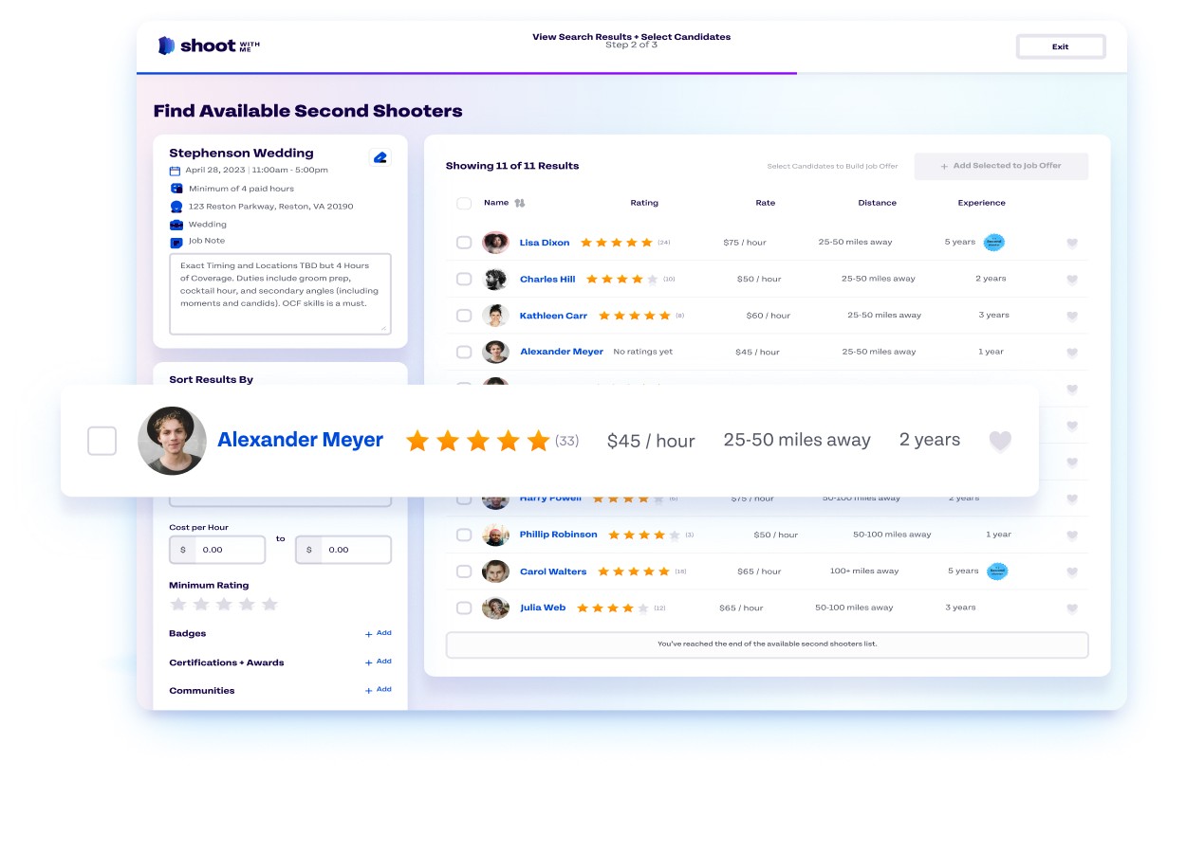Toggle the select-all checkbox in the header

[464, 203]
